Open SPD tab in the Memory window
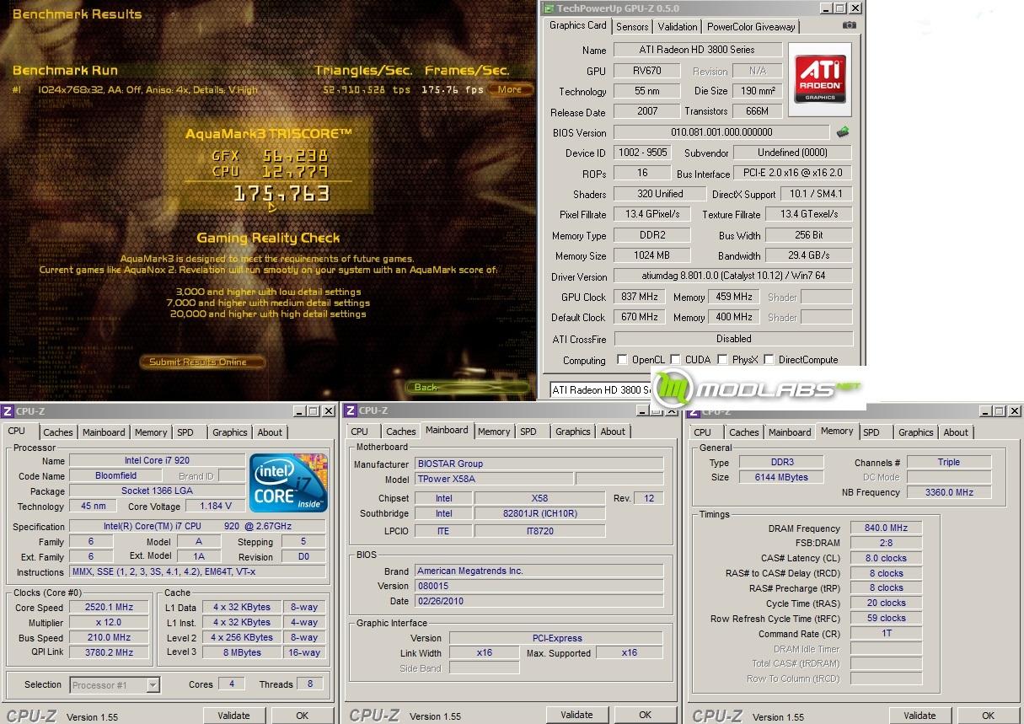This screenshot has height=724, width=1024. [871, 432]
